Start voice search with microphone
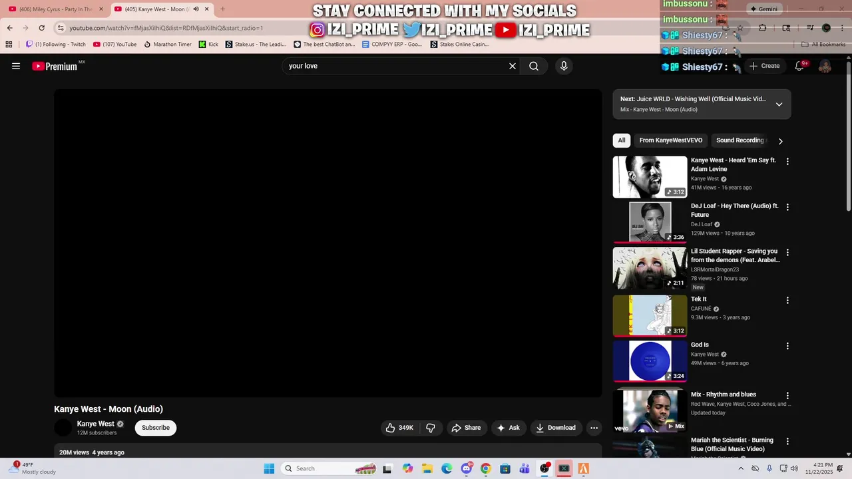 coord(564,66)
